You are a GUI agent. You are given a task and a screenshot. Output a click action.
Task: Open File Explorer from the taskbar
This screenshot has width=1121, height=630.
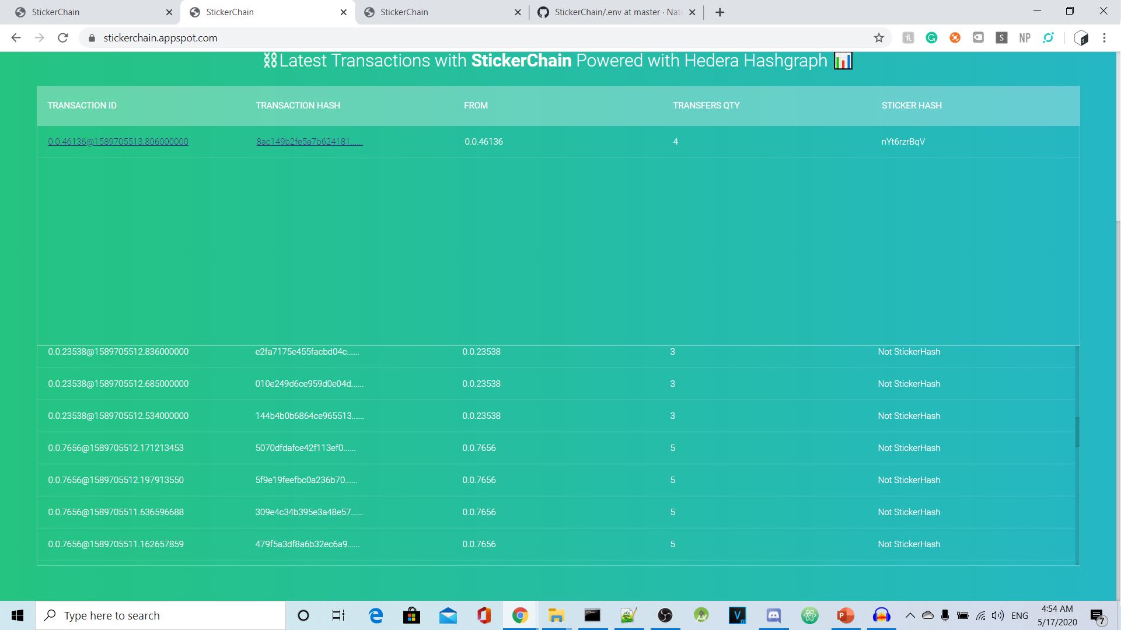click(556, 615)
